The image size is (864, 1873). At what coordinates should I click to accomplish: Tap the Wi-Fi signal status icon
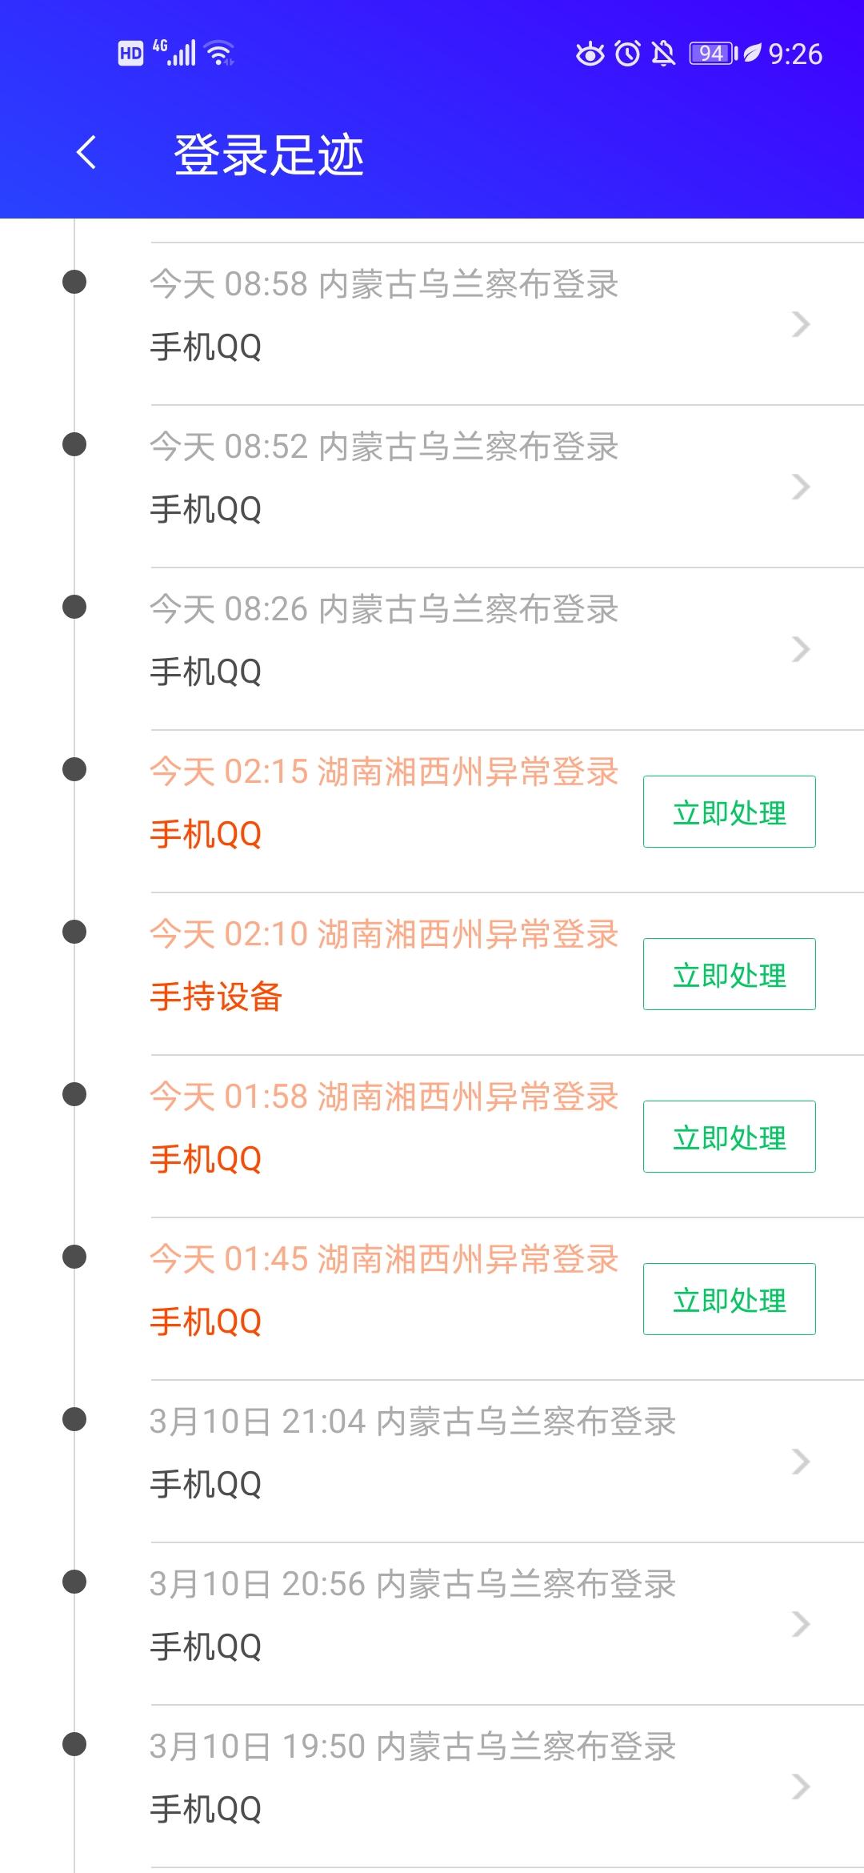pos(219,54)
